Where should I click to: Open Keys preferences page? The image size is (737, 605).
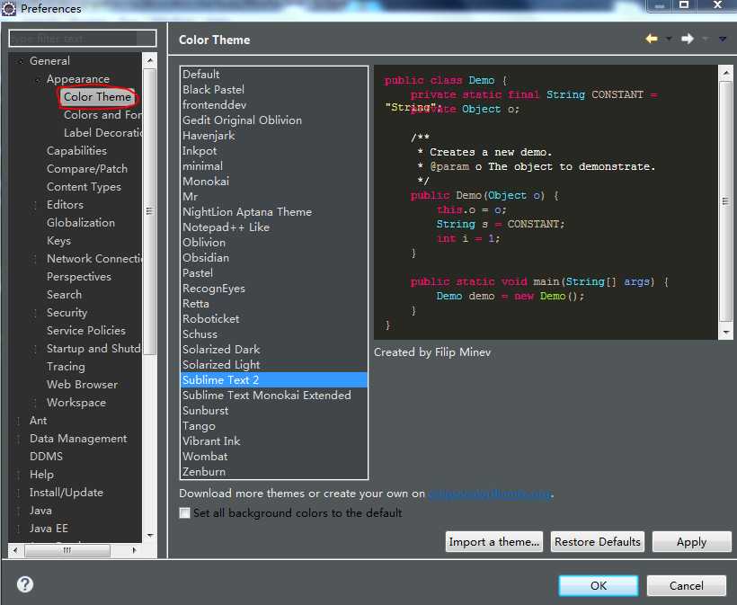(x=58, y=241)
